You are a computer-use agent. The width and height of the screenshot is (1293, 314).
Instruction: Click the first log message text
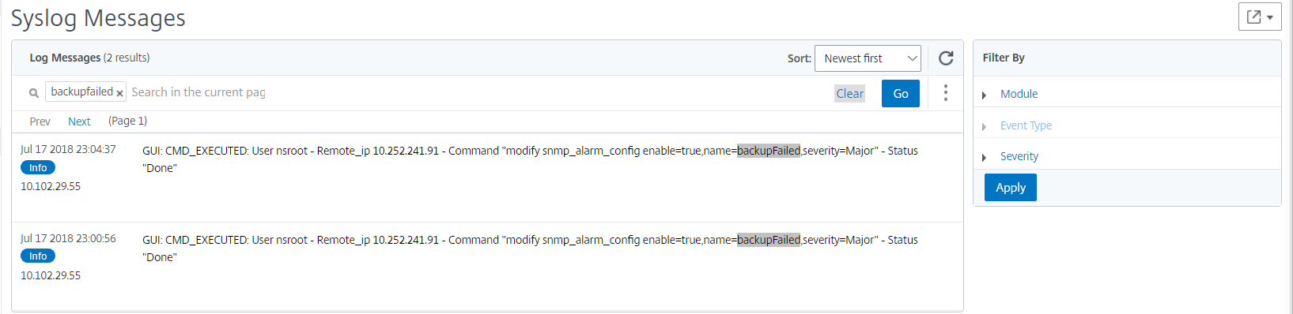(530, 159)
